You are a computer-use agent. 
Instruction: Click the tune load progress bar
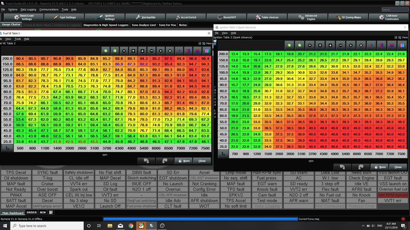(200, 219)
